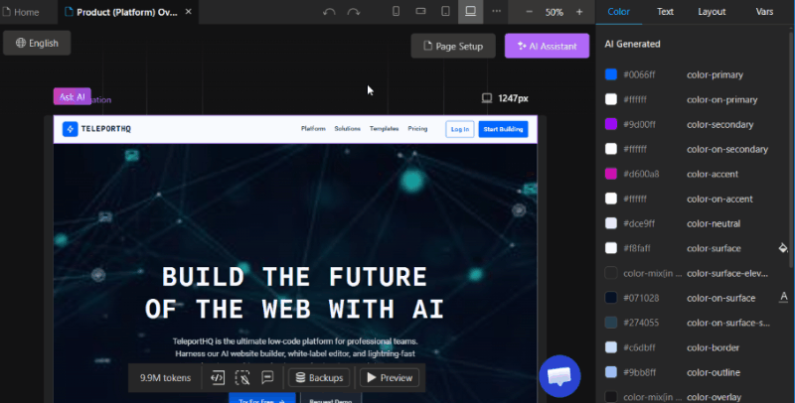Select the #d600a8 hex value
Screen dimensions: 795x403
(641, 174)
